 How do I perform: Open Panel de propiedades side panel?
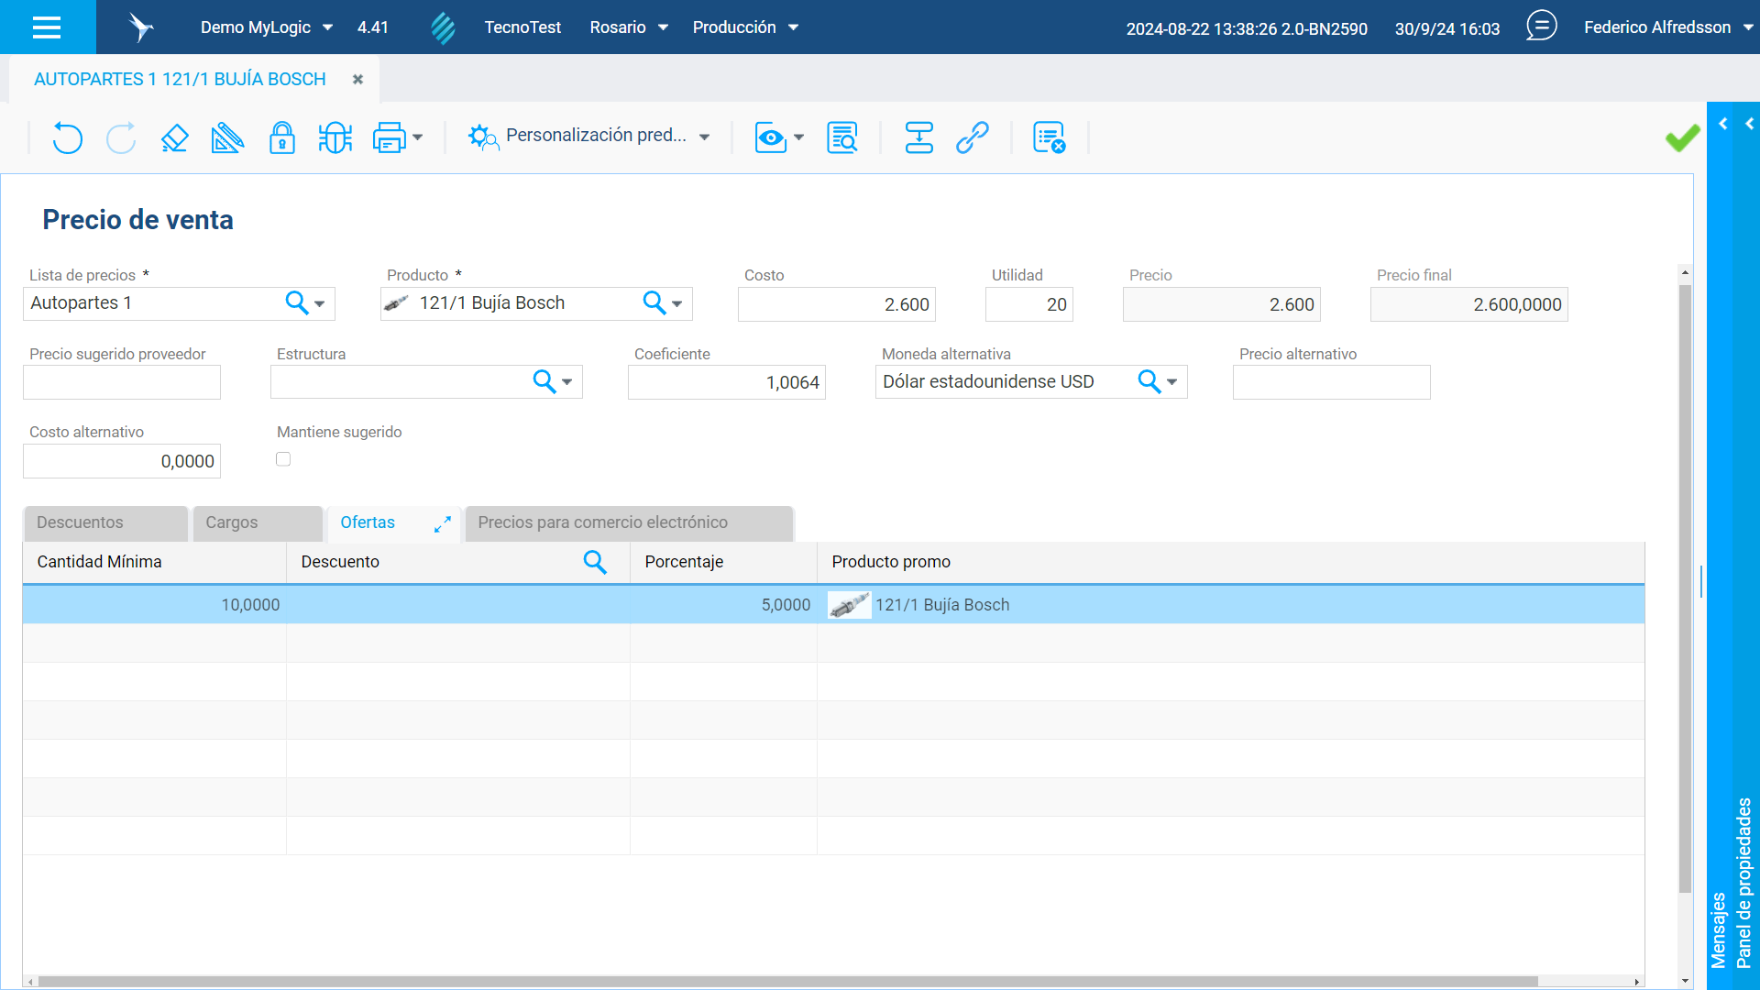[x=1744, y=883]
